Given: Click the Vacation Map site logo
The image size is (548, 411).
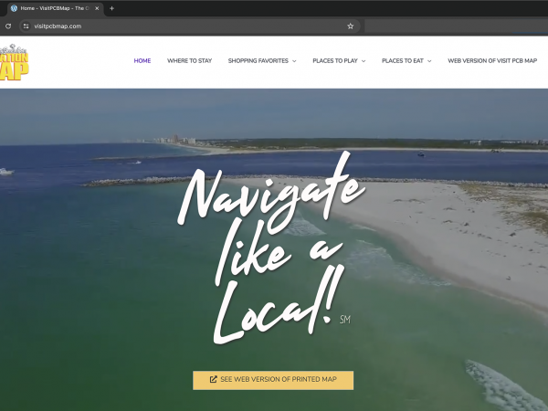Looking at the screenshot, I should pyautogui.click(x=14, y=62).
